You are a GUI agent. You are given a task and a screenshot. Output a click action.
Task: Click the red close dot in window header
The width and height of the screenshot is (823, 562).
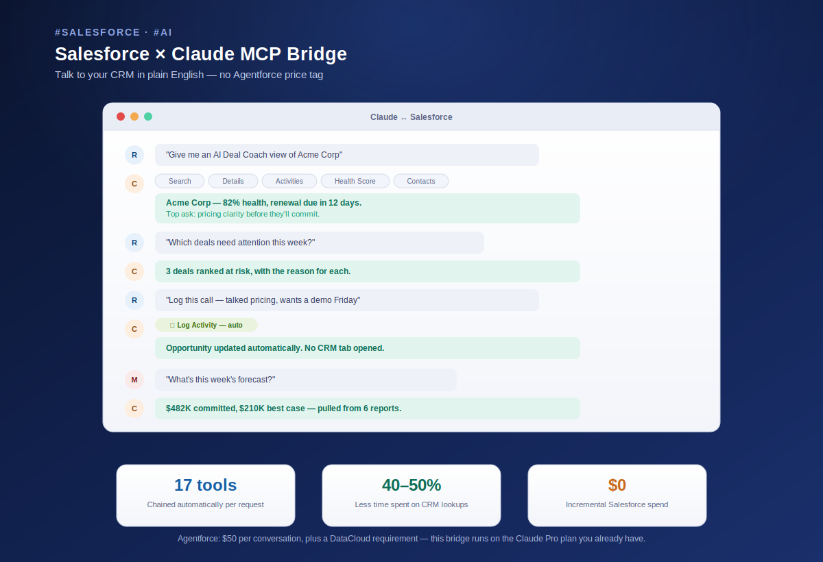(121, 117)
